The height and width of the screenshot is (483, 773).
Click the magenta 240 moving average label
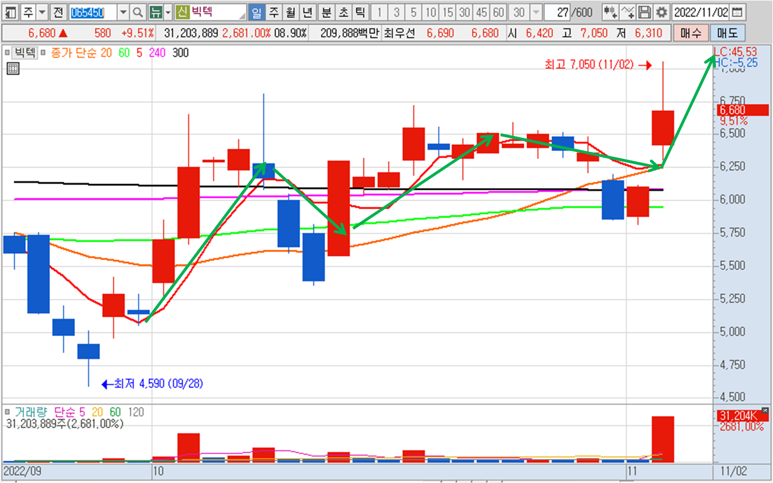157,53
